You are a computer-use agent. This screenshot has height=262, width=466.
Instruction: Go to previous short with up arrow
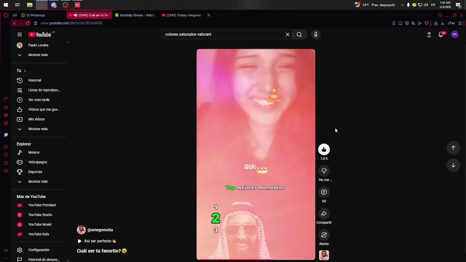point(453,148)
